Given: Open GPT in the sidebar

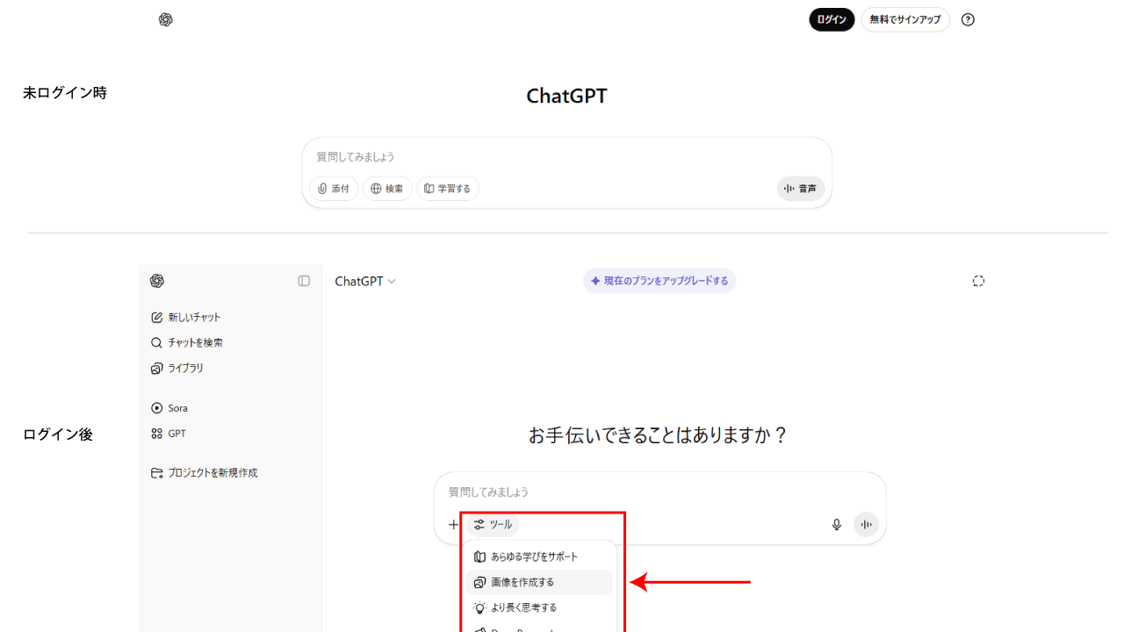Looking at the screenshot, I should 169,434.
